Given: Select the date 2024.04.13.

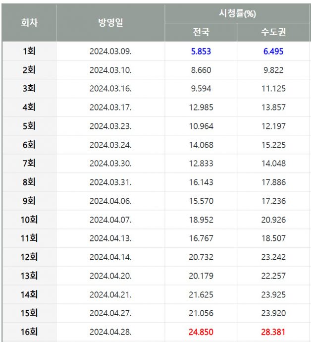Looking at the screenshot, I should pyautogui.click(x=110, y=238).
